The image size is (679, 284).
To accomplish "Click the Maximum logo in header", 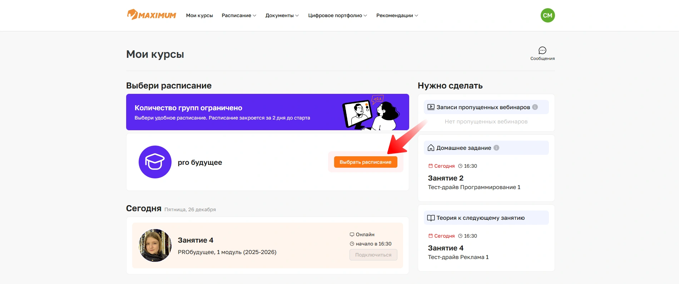I will coord(152,15).
